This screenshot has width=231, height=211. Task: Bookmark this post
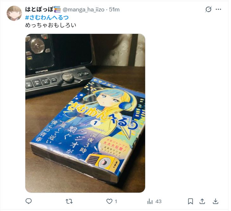(x=190, y=201)
